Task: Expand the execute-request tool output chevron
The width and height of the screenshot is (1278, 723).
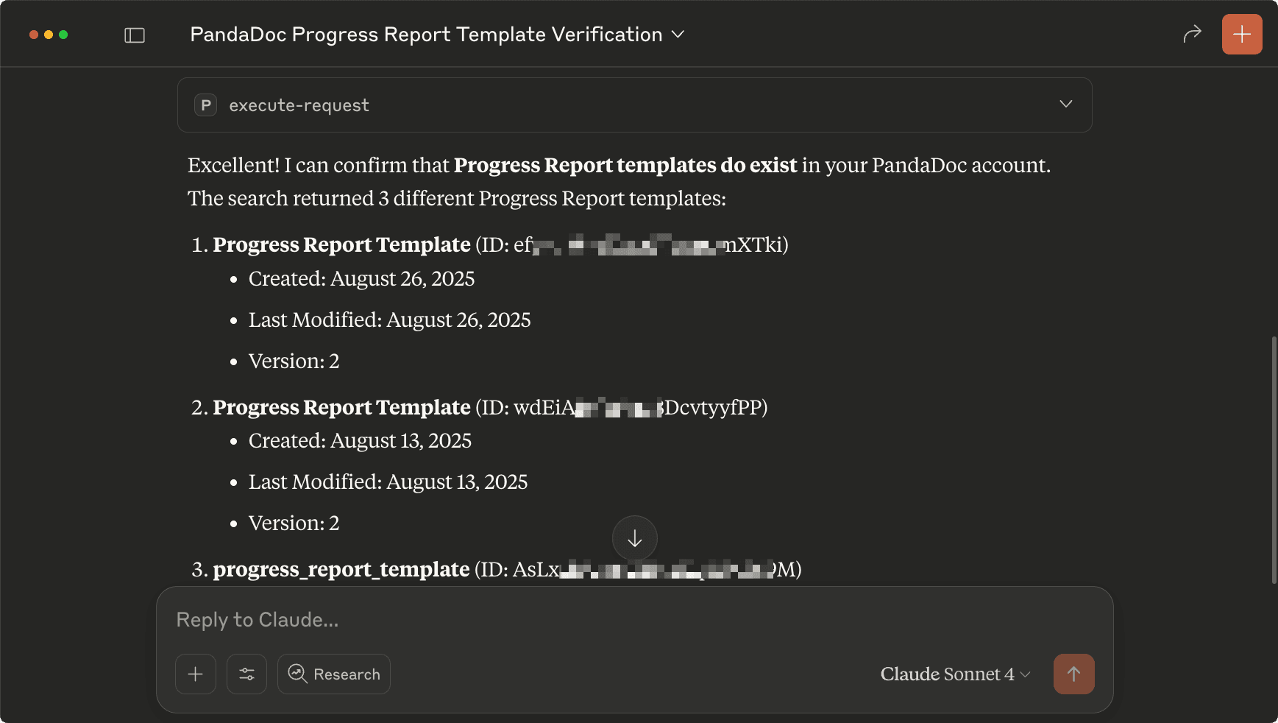Action: tap(1065, 104)
